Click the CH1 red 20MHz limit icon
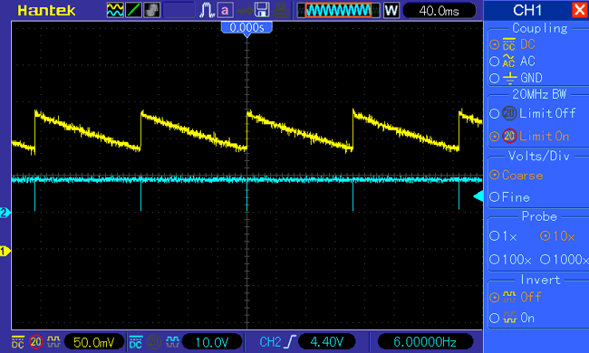589x353 pixels. (36, 342)
